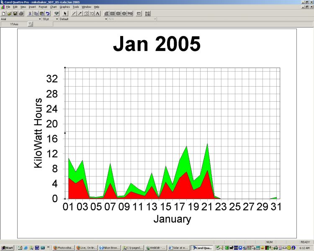Open the Windows Start button
Image resolution: width=314 pixels, height=251 pixels.
point(7,248)
